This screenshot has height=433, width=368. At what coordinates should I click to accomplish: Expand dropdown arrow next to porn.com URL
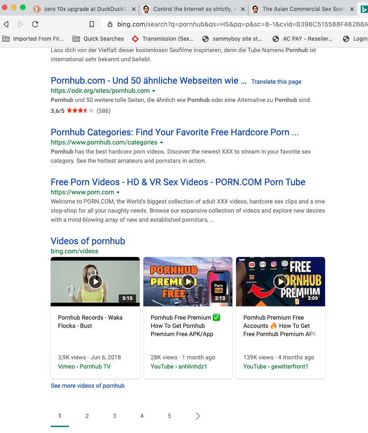click(118, 192)
